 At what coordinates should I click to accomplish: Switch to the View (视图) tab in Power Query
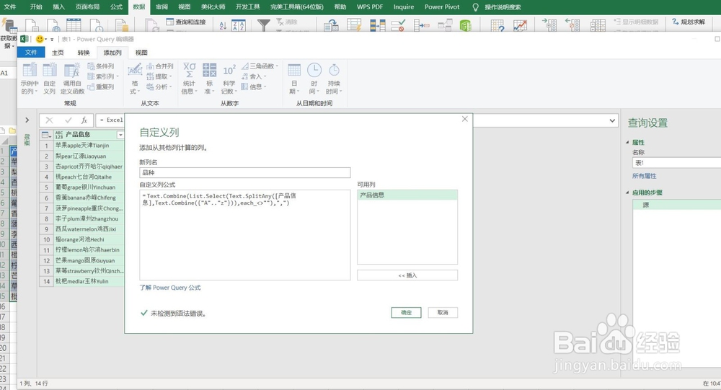pyautogui.click(x=141, y=53)
